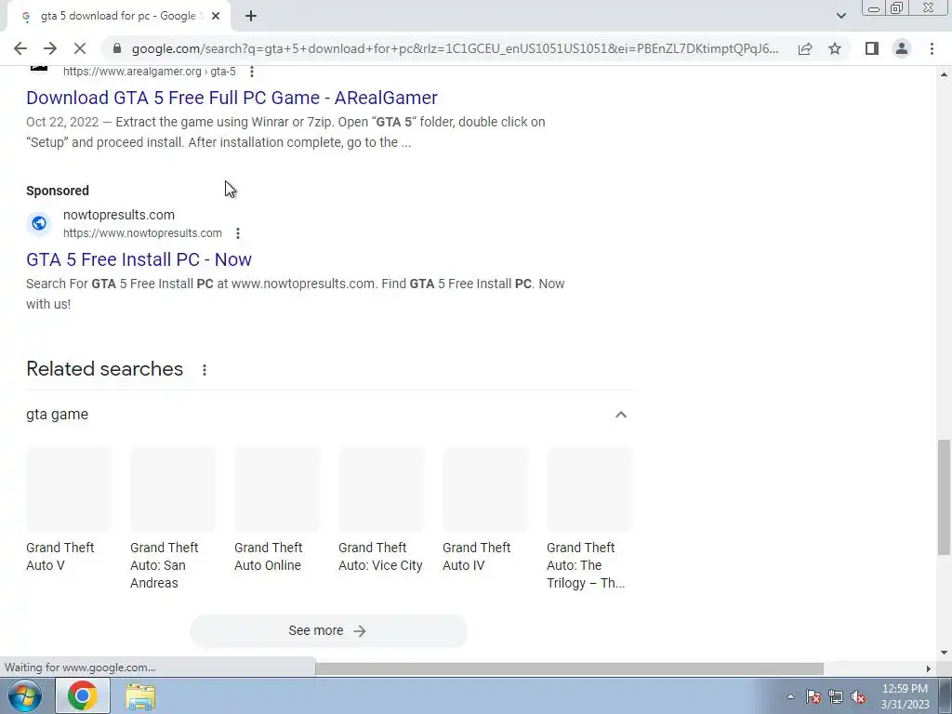
Task: Select Grand Theft Auto: San Andreas card
Action: (x=173, y=519)
